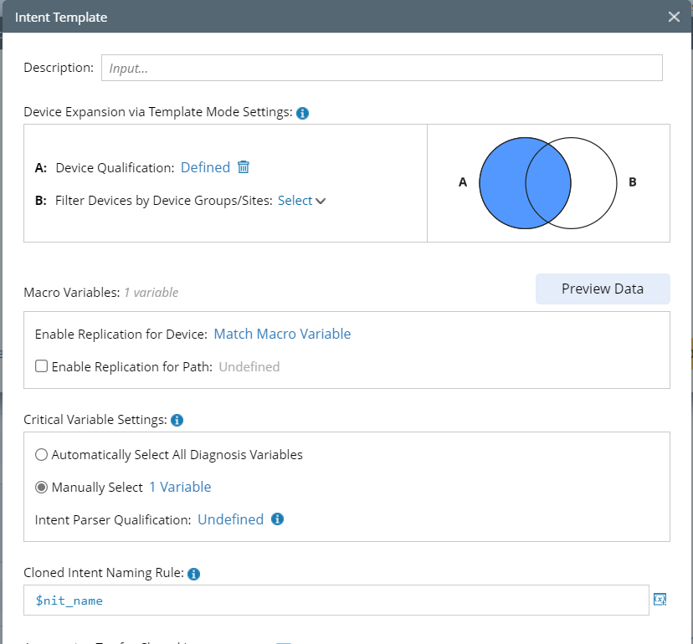Click into the Description input field

click(382, 69)
